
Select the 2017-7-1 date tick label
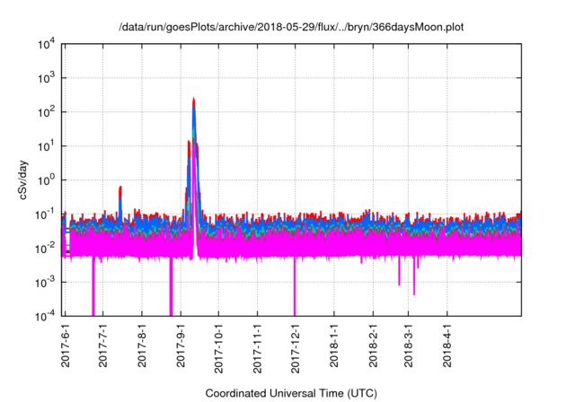click(102, 347)
